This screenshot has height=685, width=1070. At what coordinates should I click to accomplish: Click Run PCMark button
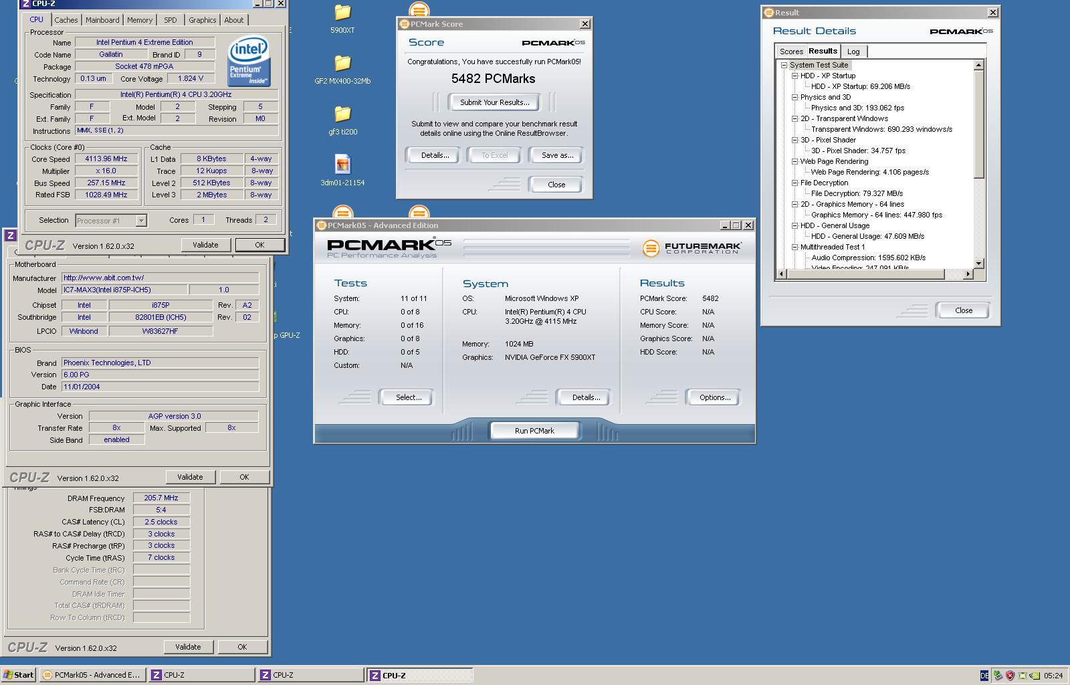(534, 431)
